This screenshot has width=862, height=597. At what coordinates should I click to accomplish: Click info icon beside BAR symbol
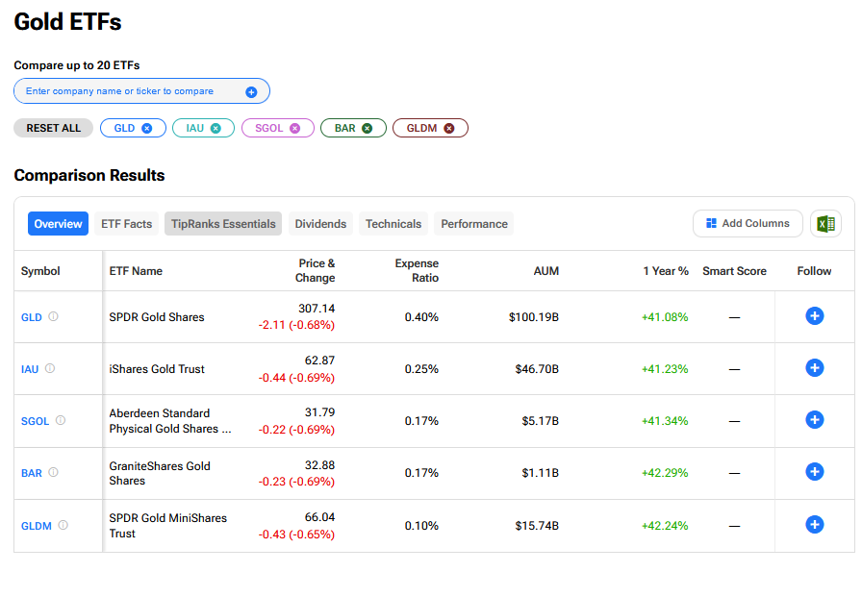tap(54, 472)
